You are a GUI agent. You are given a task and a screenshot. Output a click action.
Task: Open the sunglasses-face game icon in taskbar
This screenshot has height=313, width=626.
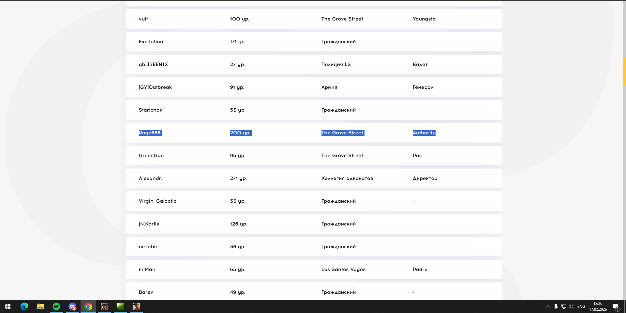click(104, 306)
